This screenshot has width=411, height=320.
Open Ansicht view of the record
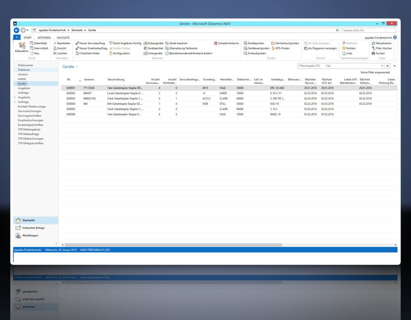tap(60, 48)
